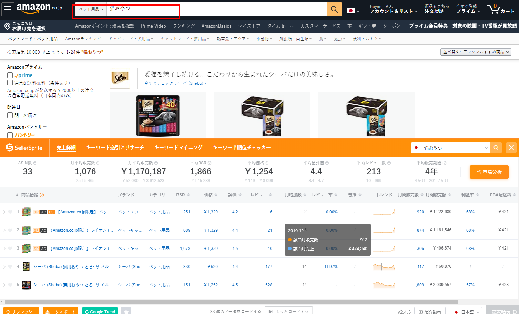Image resolution: width=519 pixels, height=314 pixels.
Task: Click the info icon in row 4 利益率
Action: pos(470,266)
